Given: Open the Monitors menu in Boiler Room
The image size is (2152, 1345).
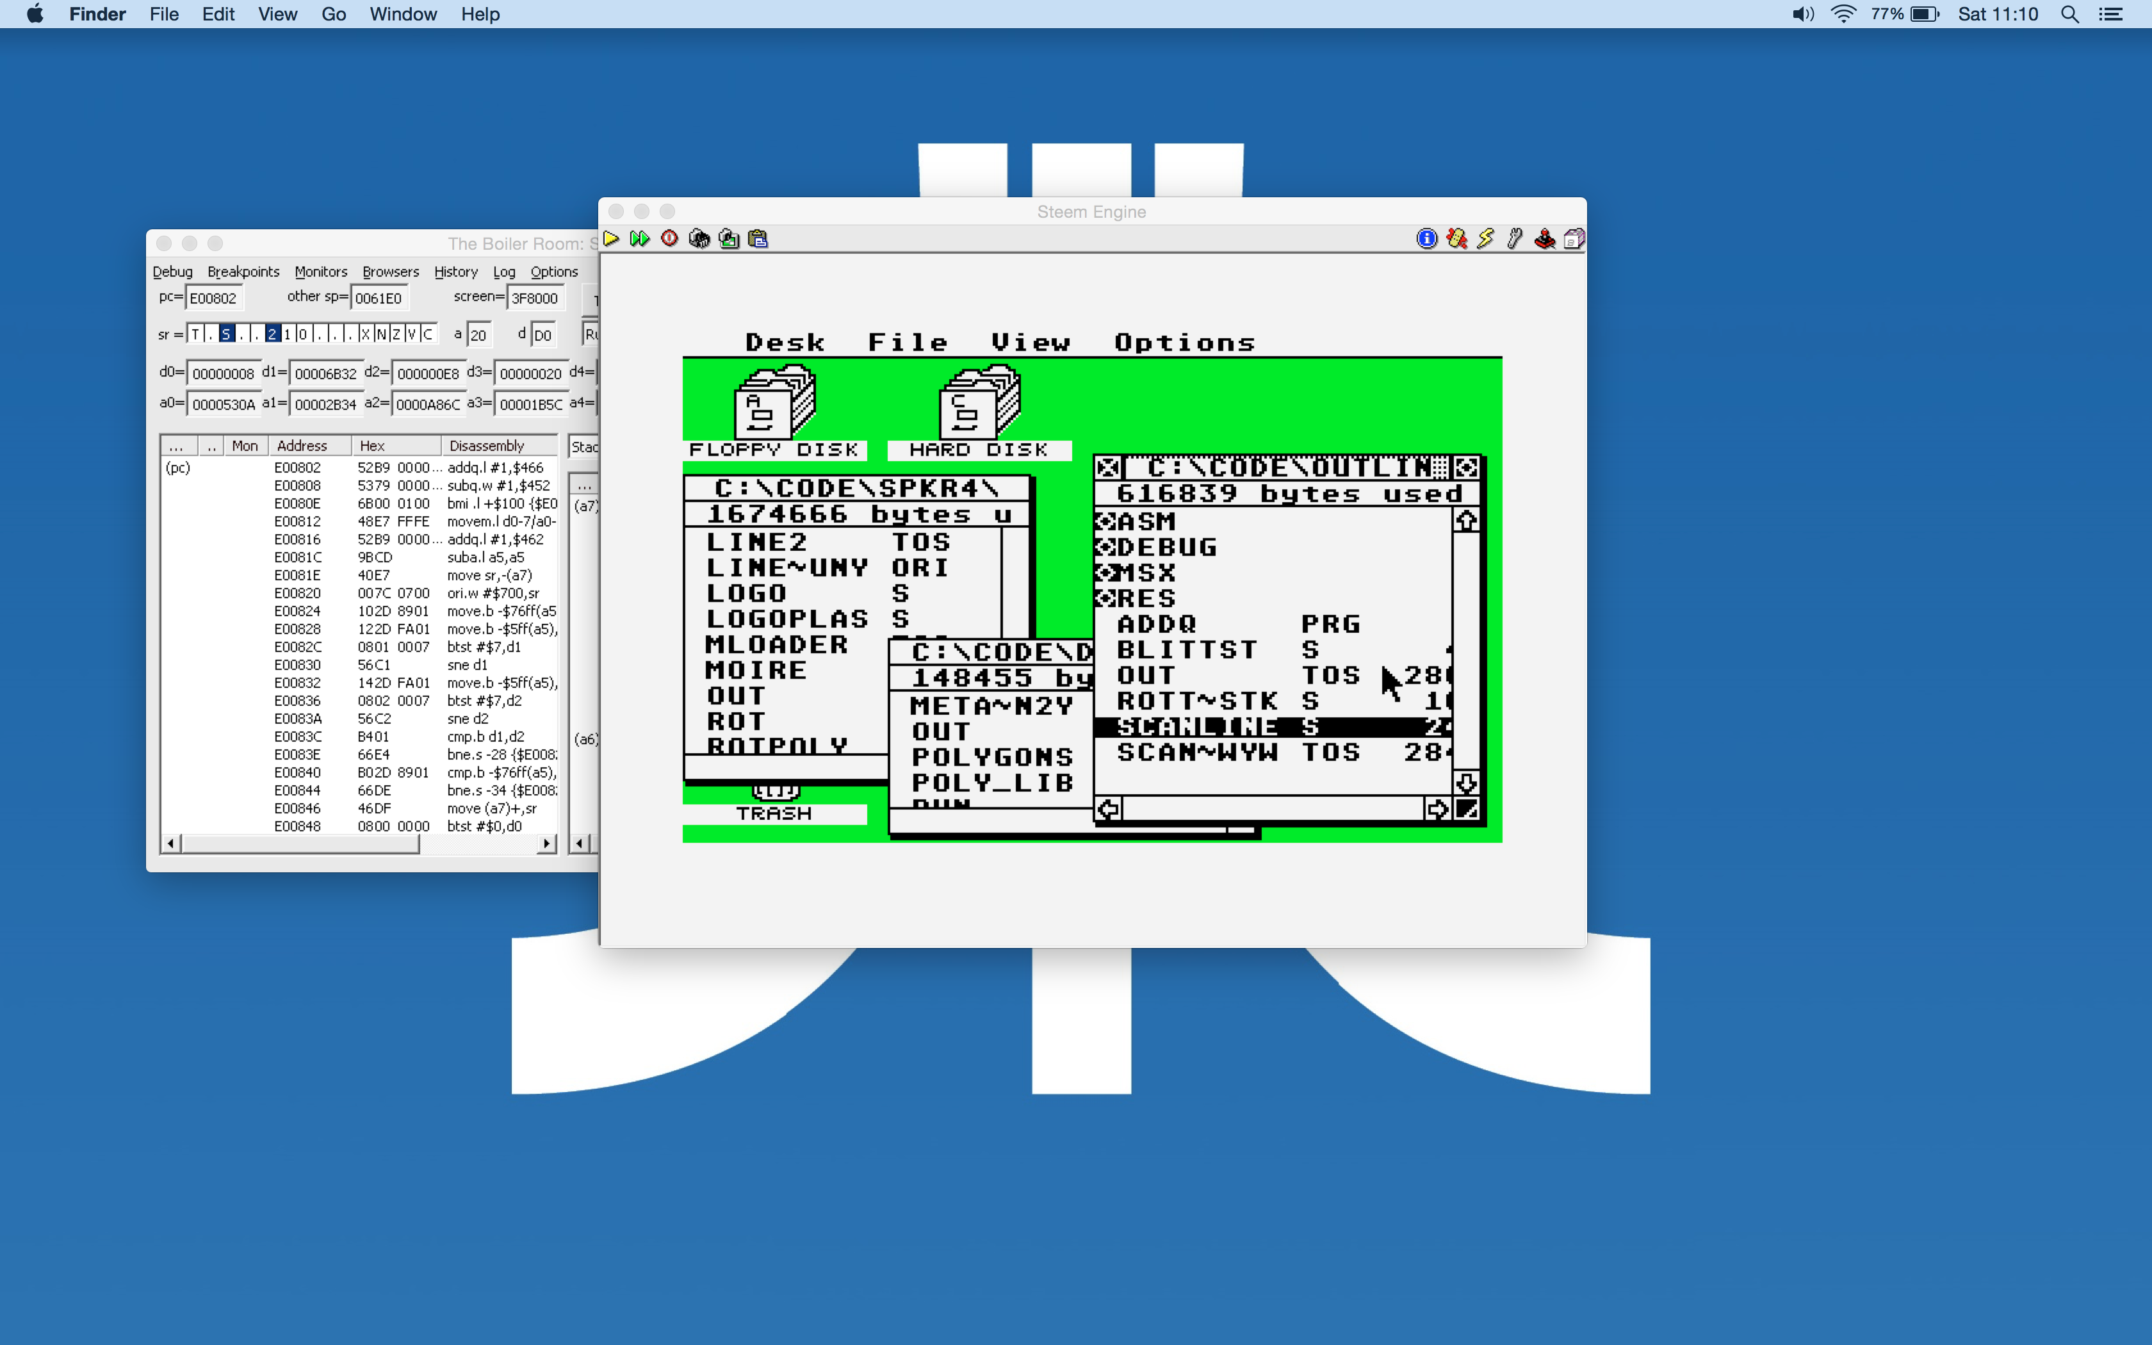Looking at the screenshot, I should click(321, 272).
